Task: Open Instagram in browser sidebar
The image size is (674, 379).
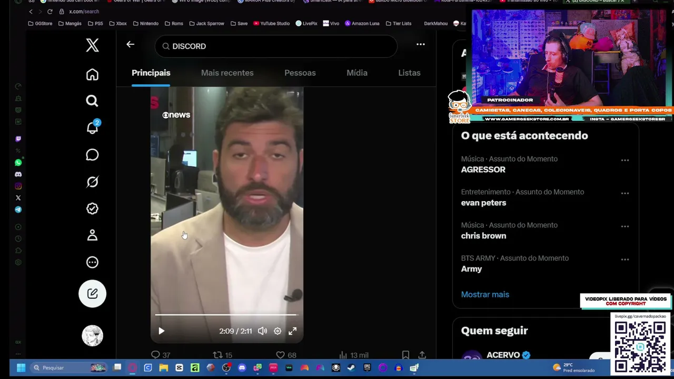Action: click(x=18, y=186)
